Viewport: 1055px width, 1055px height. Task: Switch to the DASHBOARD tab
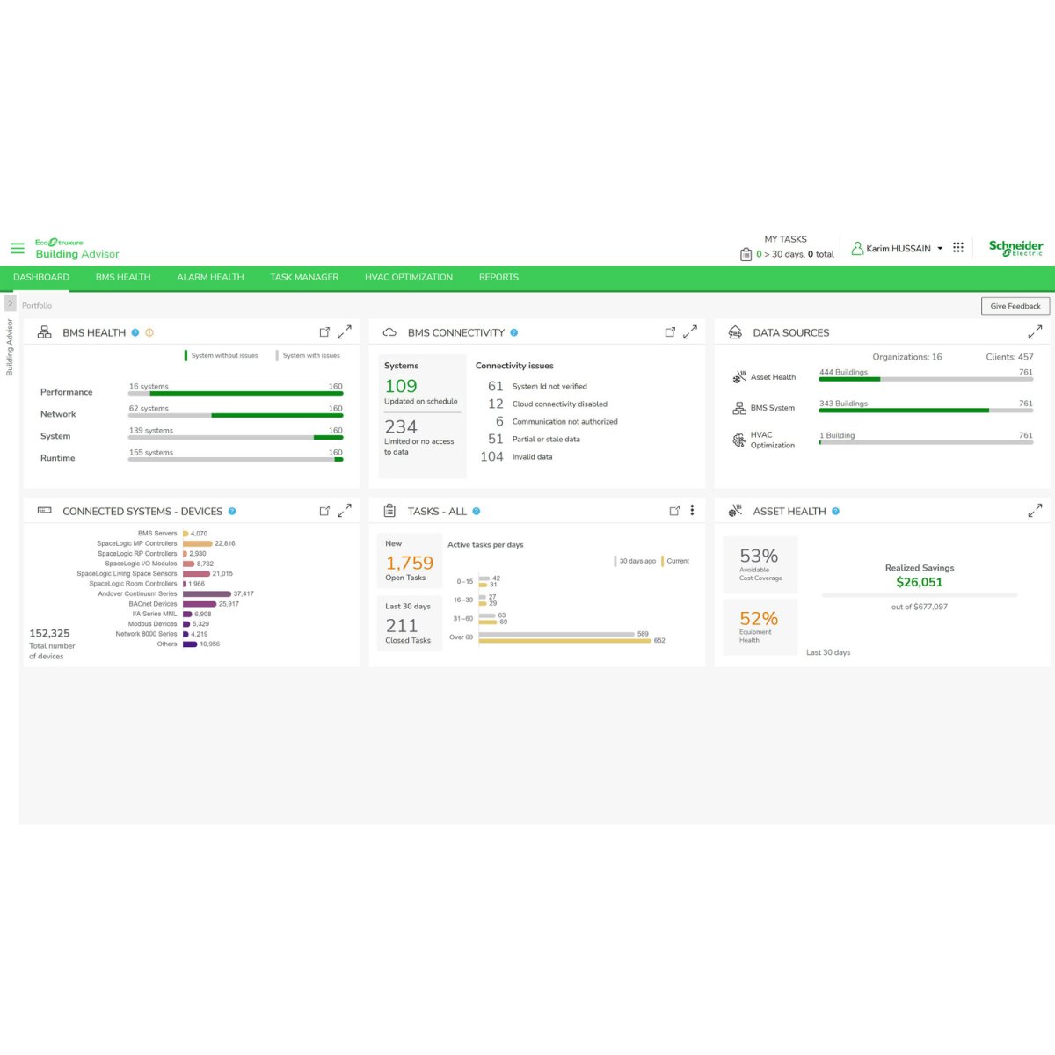coord(41,277)
